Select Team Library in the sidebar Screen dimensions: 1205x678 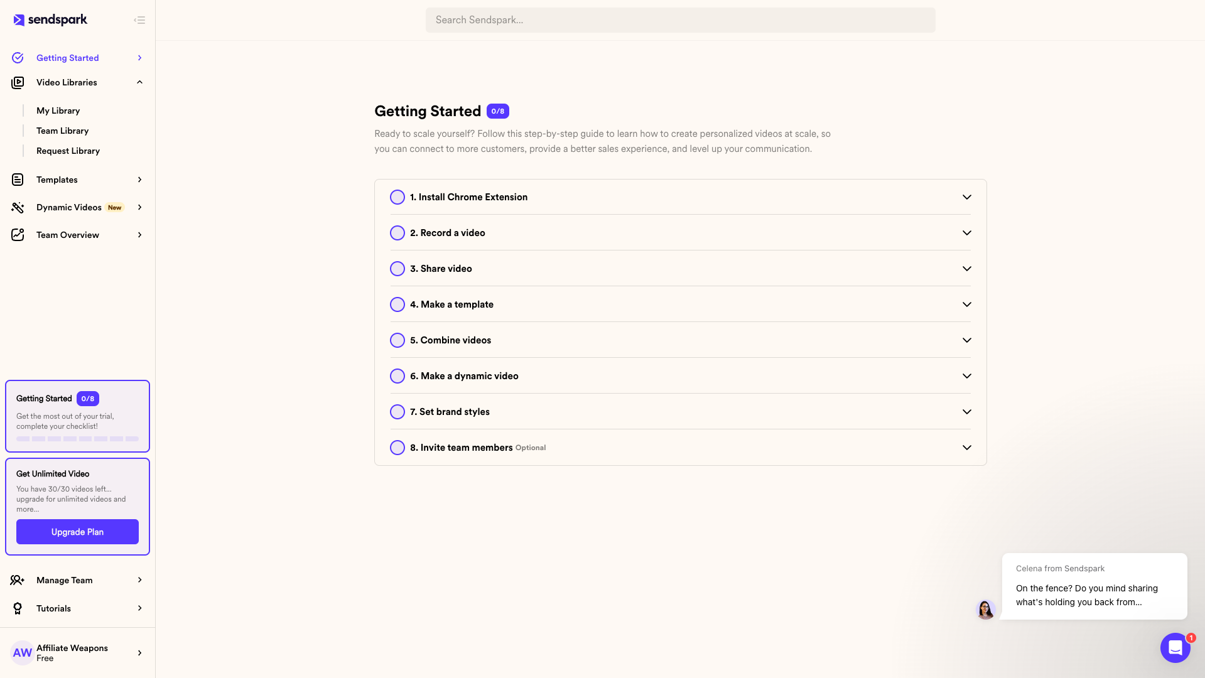pos(62,131)
